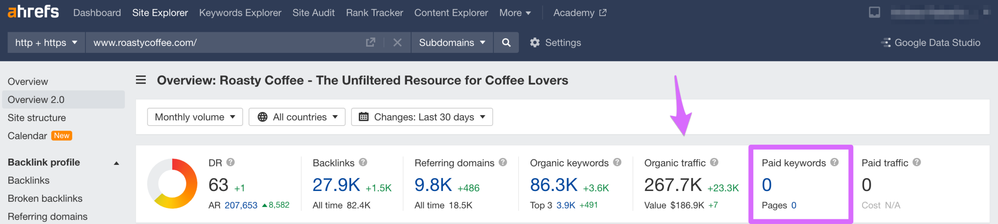Viewport: 998px width, 224px height.
Task: Click the DR help question icon
Action: tap(230, 162)
